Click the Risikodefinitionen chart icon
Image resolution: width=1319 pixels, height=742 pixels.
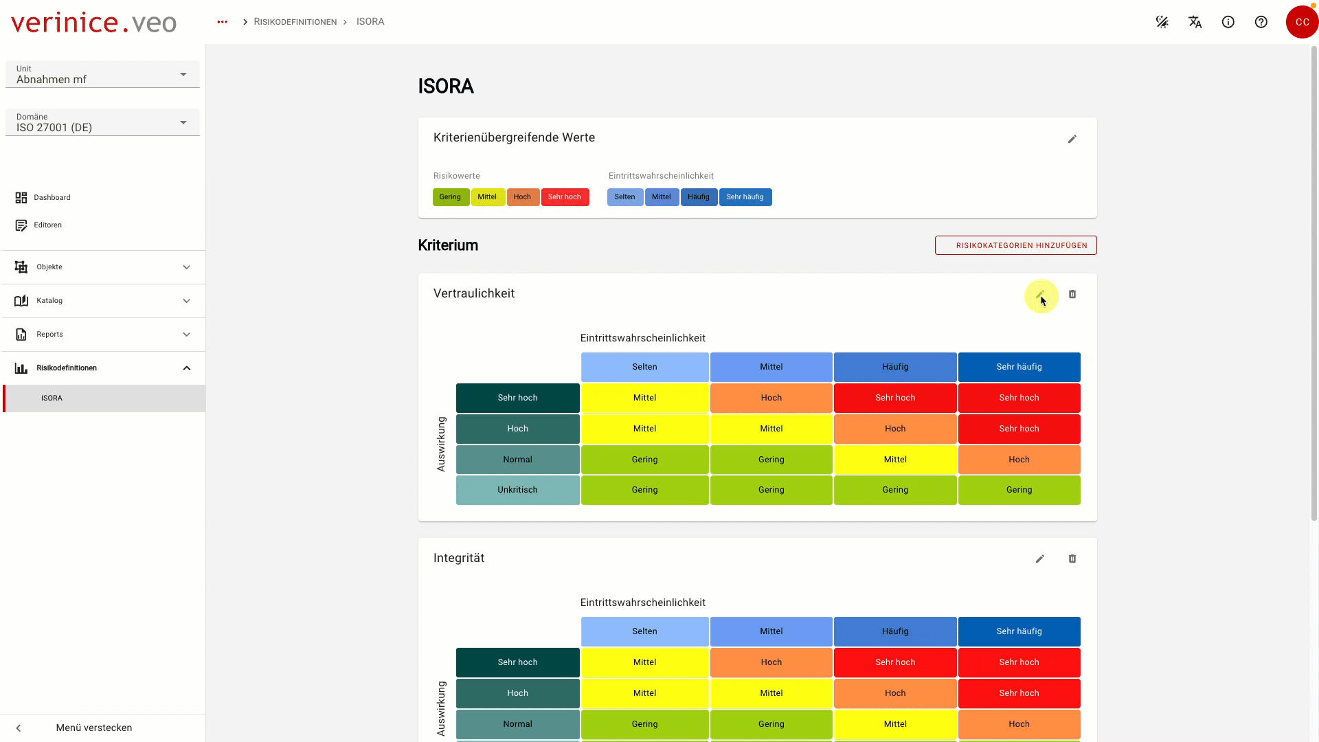tap(21, 368)
